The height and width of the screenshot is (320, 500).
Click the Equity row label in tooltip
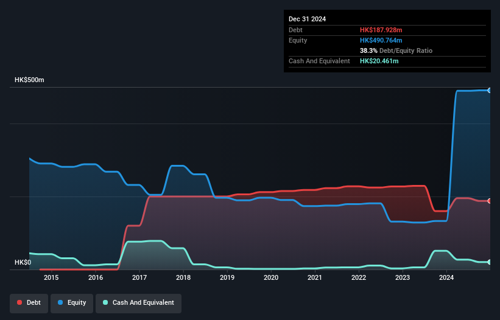click(298, 40)
